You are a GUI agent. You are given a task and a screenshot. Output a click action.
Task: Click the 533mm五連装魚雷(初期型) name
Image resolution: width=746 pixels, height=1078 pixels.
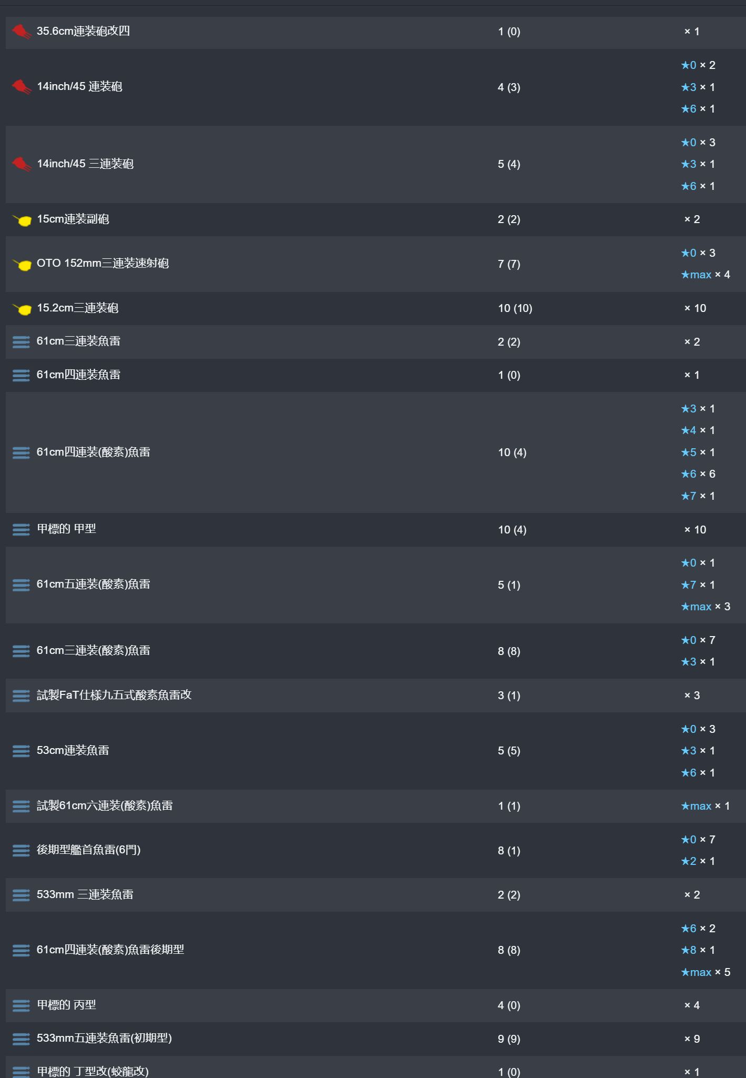(104, 1038)
